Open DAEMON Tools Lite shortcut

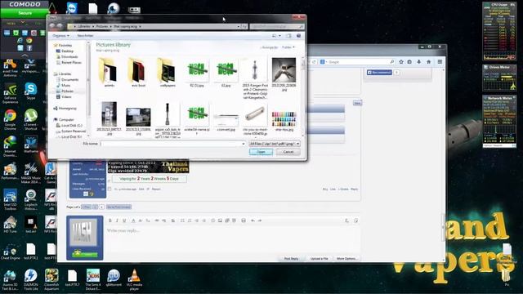pos(31,279)
